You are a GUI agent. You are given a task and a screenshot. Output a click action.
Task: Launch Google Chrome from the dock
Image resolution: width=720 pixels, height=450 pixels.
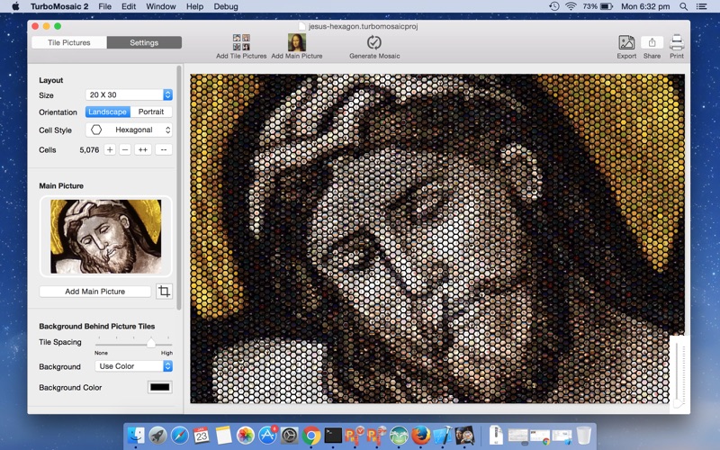(x=311, y=435)
